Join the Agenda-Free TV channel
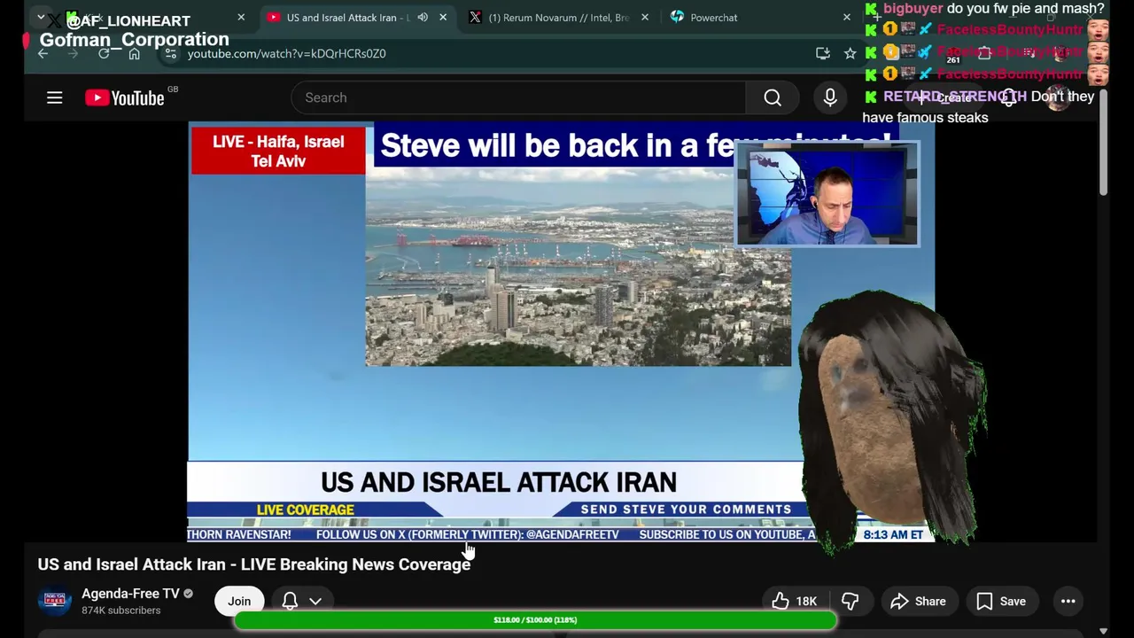The height and width of the screenshot is (638, 1134). [239, 601]
